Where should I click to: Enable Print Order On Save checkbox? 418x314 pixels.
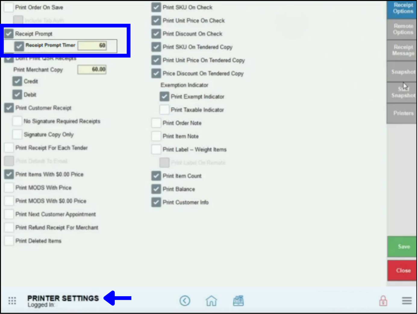tap(9, 7)
